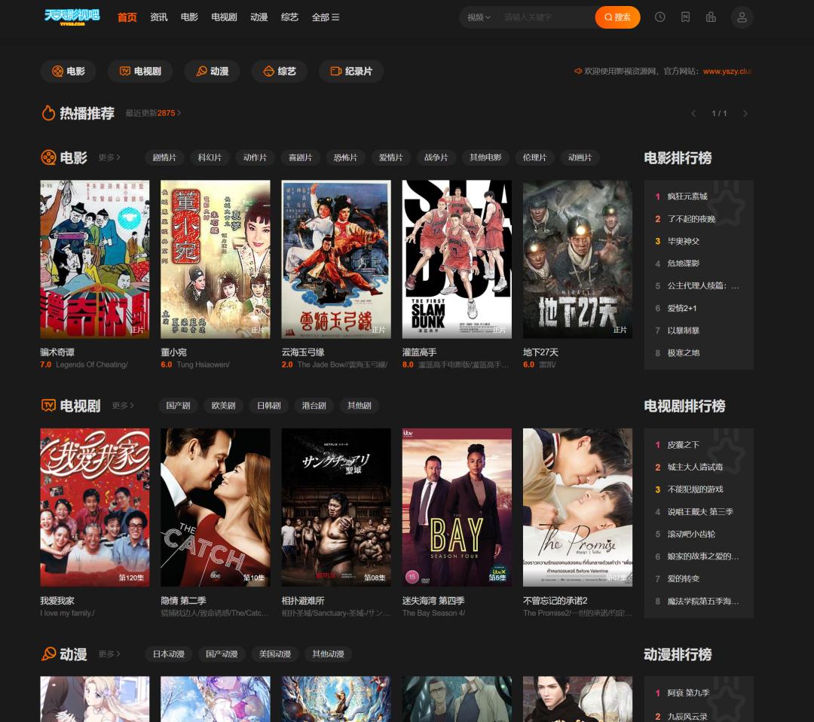The image size is (814, 722).
Task: Select 资讯 in top navigation
Action: [x=158, y=17]
